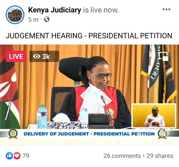Image resolution: width=179 pixels, height=167 pixels.
Task: Click the globe public audience icon
Action: (x=47, y=19)
